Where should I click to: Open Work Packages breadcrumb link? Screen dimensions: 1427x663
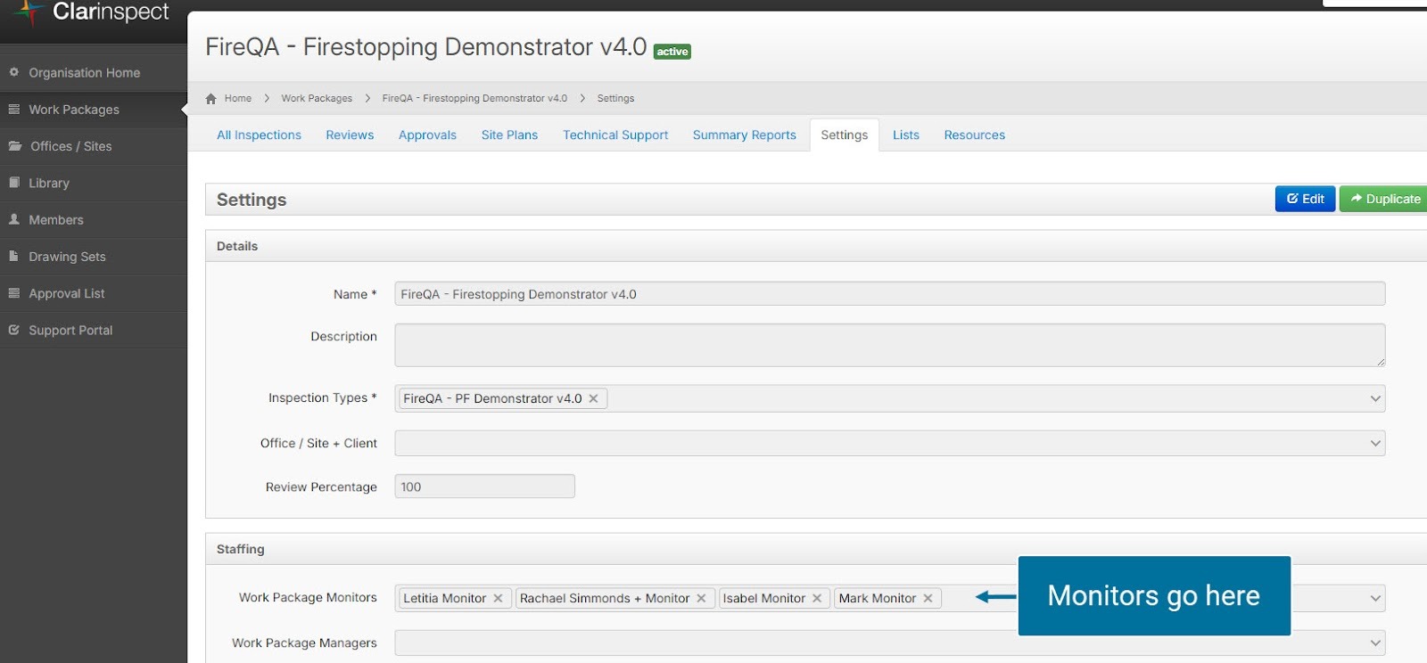click(317, 99)
